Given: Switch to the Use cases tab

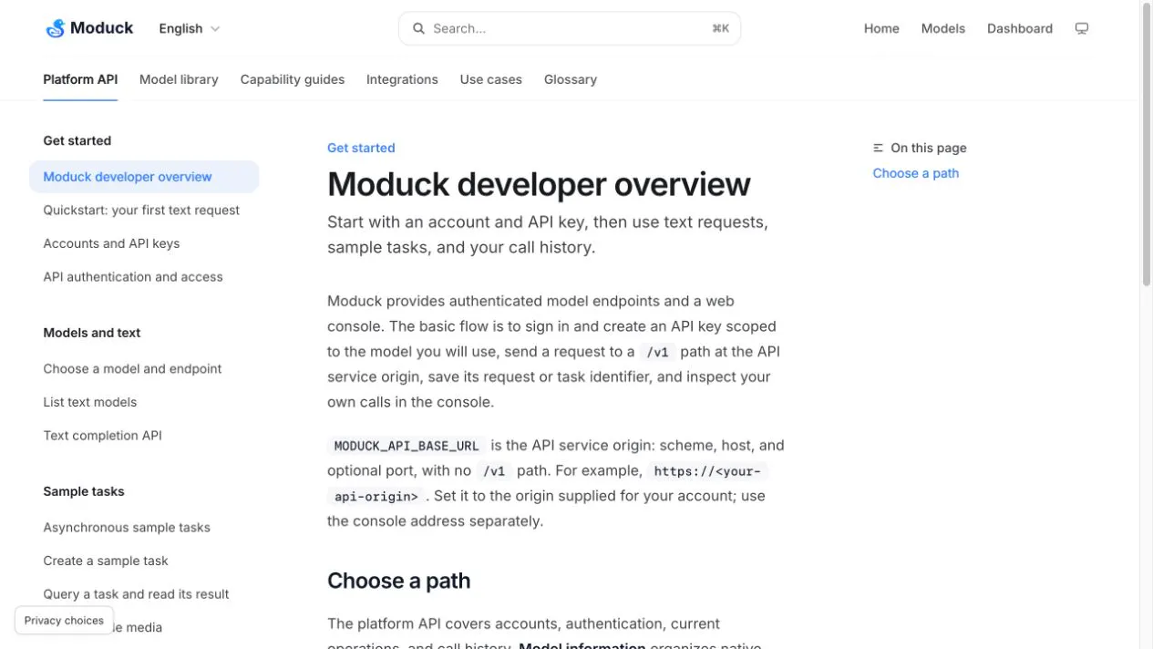Looking at the screenshot, I should pyautogui.click(x=490, y=79).
